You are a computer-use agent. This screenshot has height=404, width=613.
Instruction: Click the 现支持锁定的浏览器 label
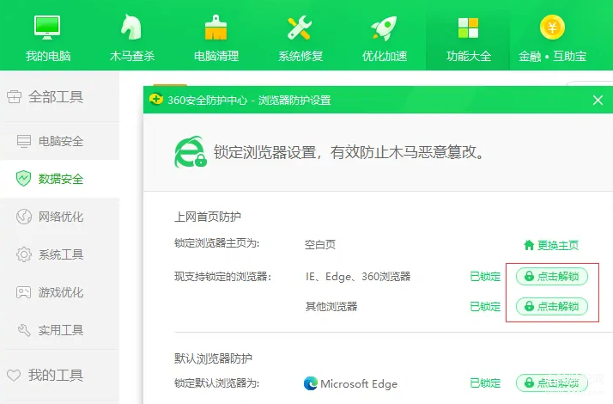click(x=223, y=277)
